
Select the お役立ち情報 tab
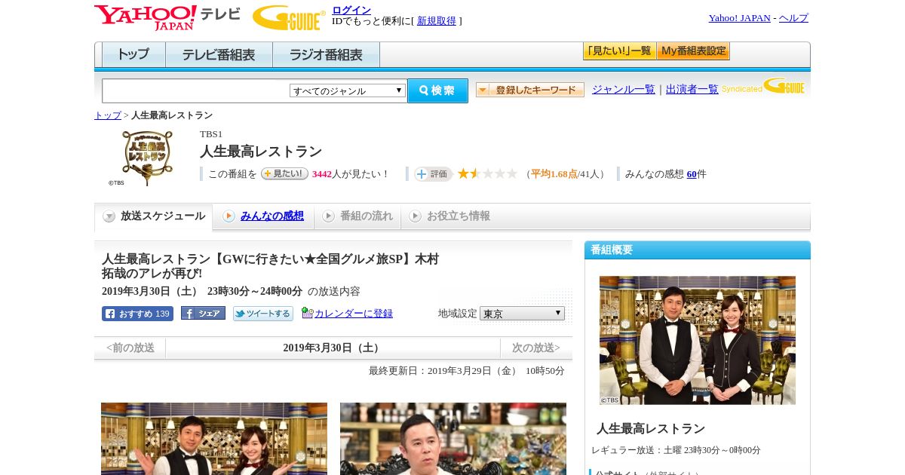click(x=450, y=216)
